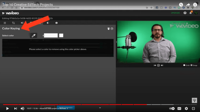Click the hex color input field
Screen dimensions: 200x112
(51, 35)
